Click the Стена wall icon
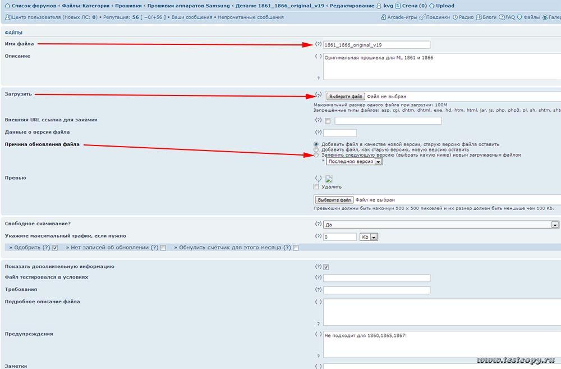Viewport: 561px width, 369px height. (398, 6)
